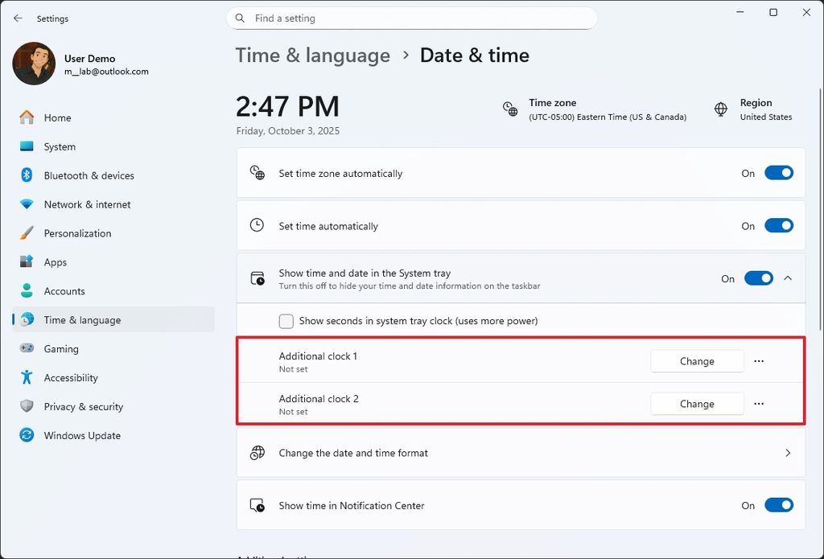Click the User Demo account name
The image size is (824, 559).
point(90,59)
